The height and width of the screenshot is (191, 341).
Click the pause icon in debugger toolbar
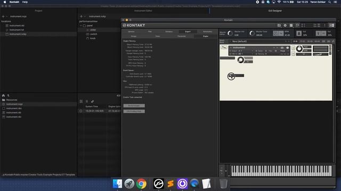coord(87,101)
